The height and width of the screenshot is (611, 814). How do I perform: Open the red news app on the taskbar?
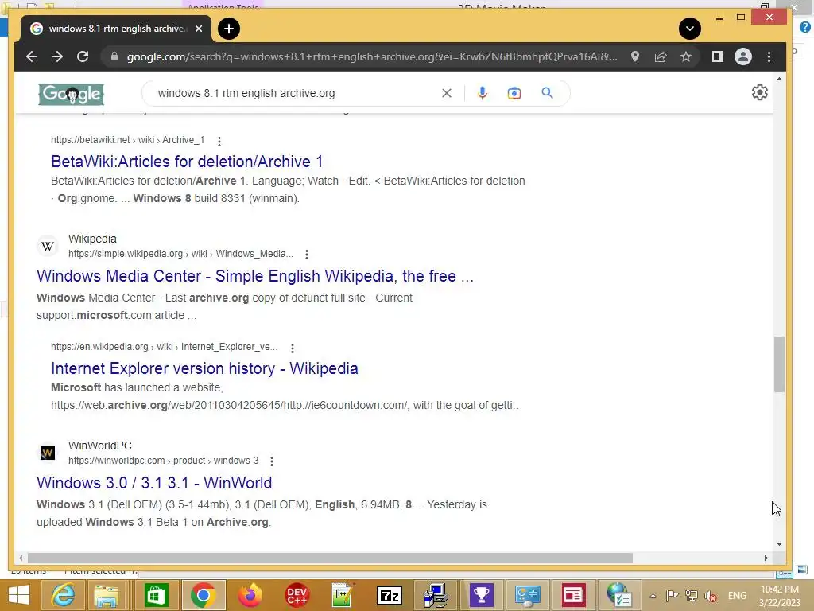[x=574, y=595]
